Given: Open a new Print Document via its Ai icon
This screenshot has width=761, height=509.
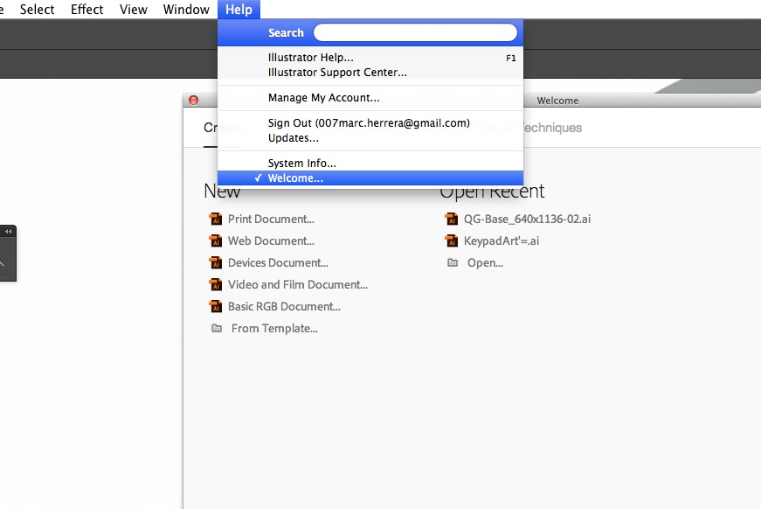Looking at the screenshot, I should coord(216,219).
